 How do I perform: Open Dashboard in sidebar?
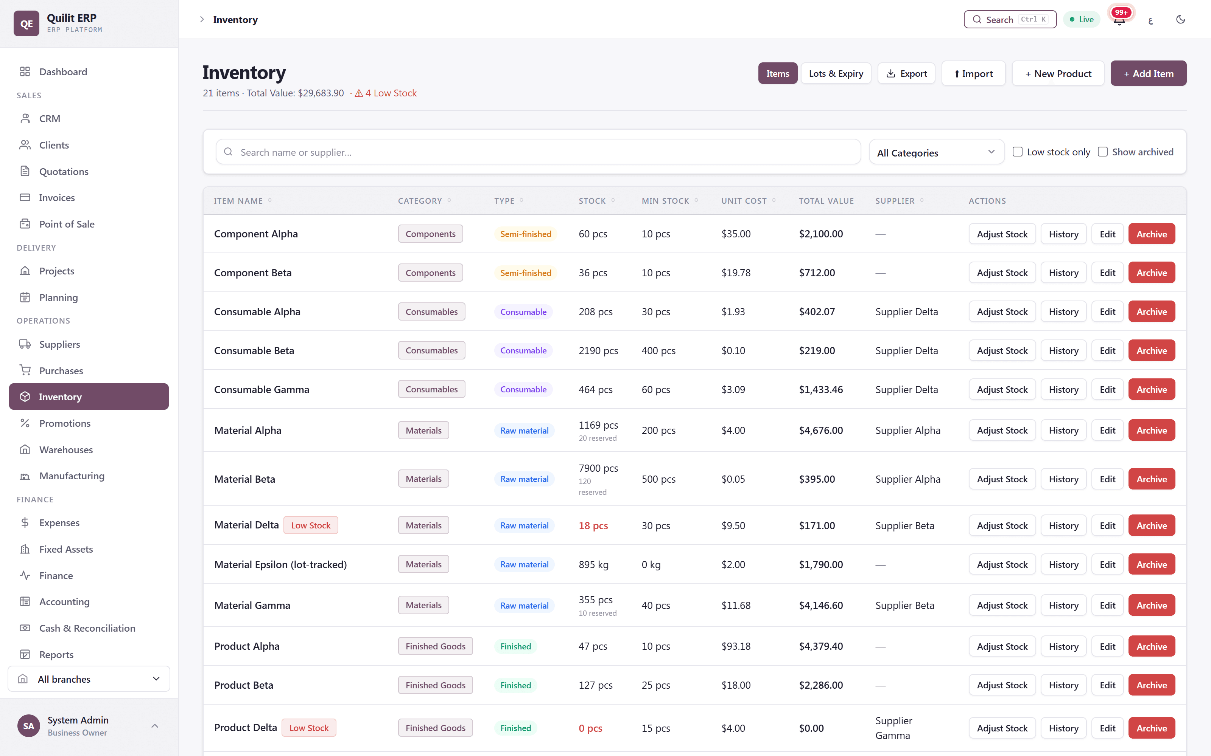(x=89, y=71)
